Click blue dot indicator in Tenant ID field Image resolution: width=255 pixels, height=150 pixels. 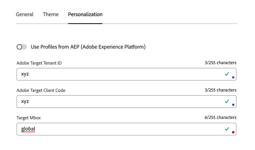(233, 77)
